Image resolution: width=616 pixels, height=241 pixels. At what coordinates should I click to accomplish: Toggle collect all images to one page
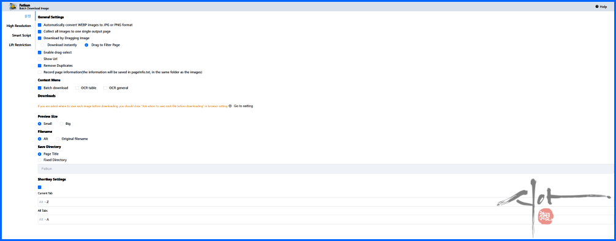[x=39, y=31]
